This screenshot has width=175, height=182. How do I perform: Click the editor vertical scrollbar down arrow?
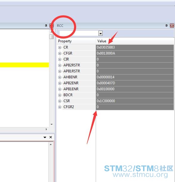52,124
